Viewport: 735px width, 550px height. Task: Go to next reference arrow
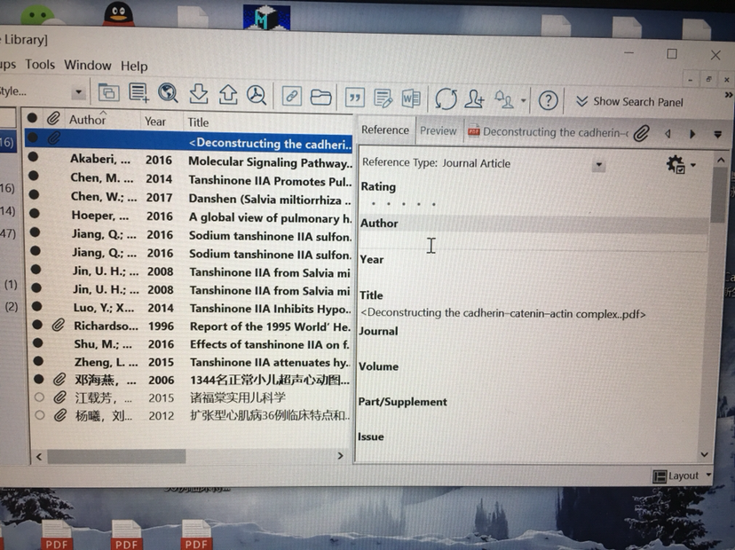(692, 134)
